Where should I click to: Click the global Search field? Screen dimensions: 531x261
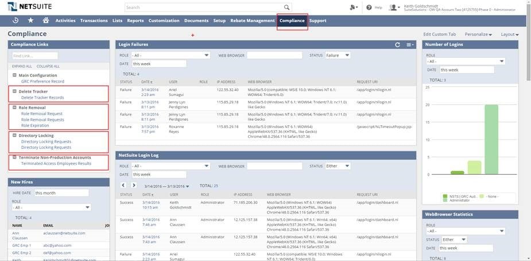204,7
